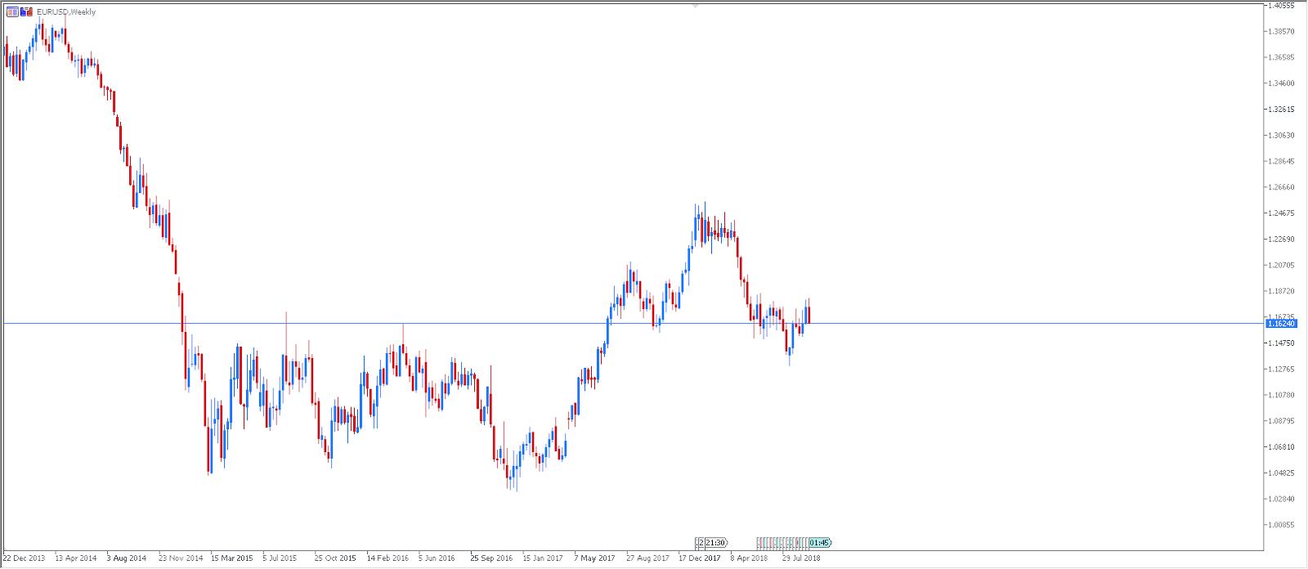Viewport: 1308px width, 569px height.
Task: Click the chart shift triangle marker at top
Action: 695,5
